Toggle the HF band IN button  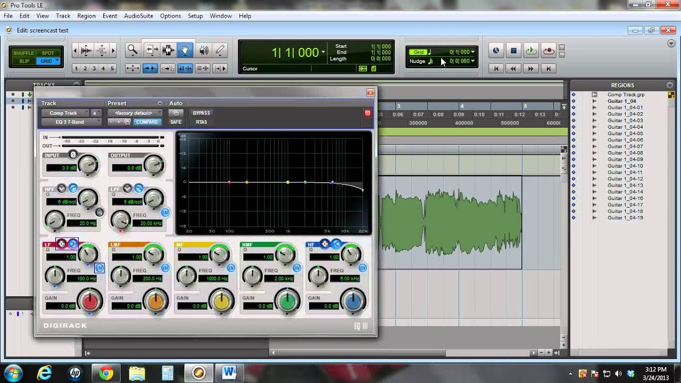pos(363,268)
